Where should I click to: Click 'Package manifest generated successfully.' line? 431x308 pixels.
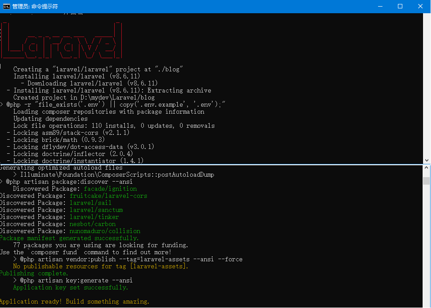point(69,238)
